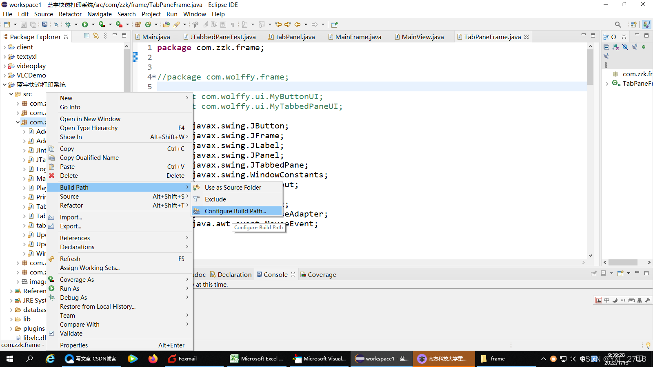
Task: Open the Search dialog via magnifier icon
Action: [x=618, y=24]
